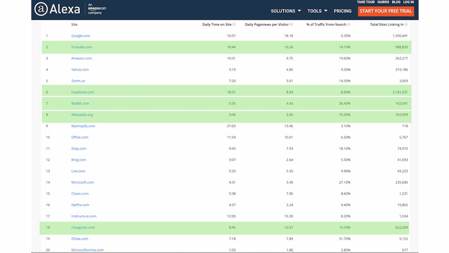This screenshot has height=253, width=449.
Task: Open the Netflix.com site link
Action: tap(80, 205)
